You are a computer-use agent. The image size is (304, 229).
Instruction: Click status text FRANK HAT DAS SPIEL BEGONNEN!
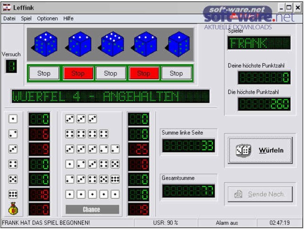[x=46, y=223]
